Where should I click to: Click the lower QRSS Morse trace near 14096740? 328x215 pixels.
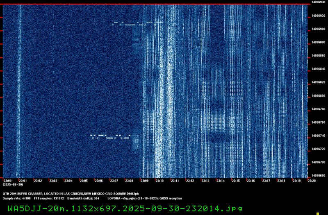[110, 137]
